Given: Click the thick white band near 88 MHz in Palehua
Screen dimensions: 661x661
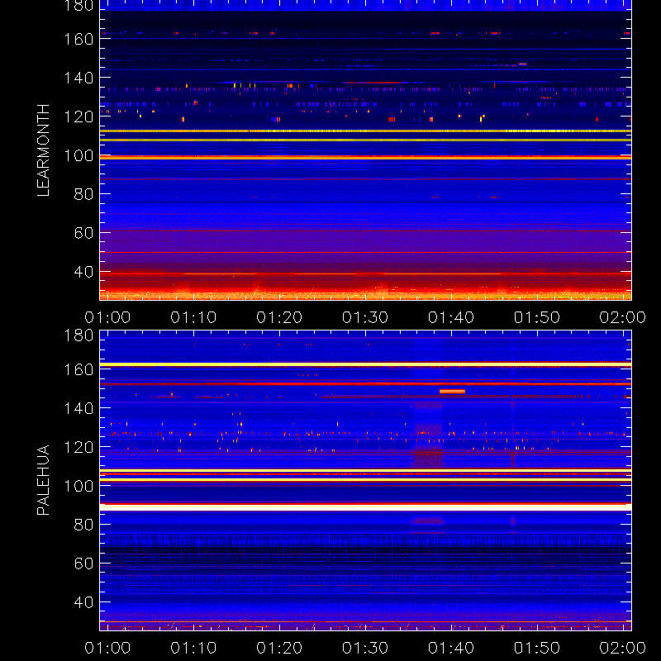Looking at the screenshot, I should pyautogui.click(x=365, y=508).
